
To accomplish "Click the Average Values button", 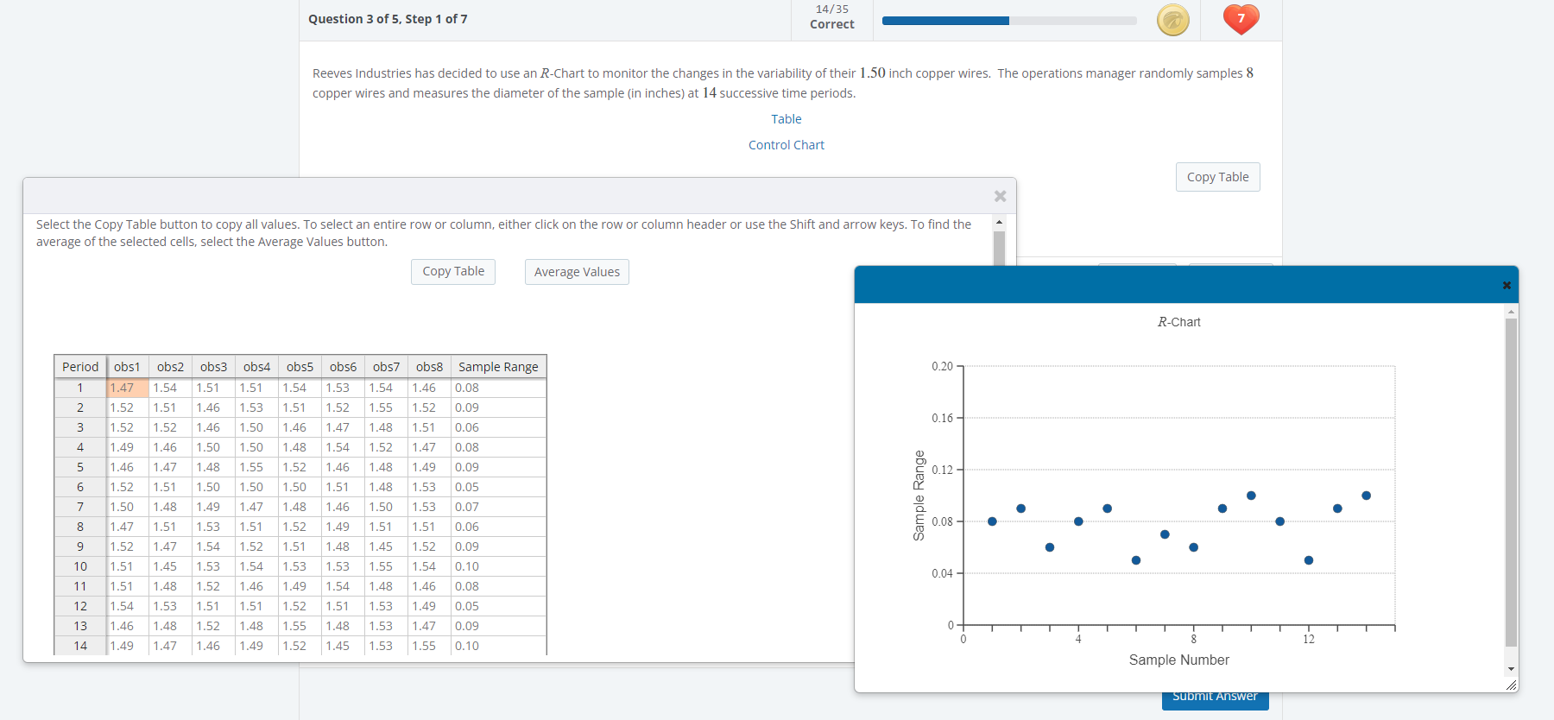I will pos(577,272).
